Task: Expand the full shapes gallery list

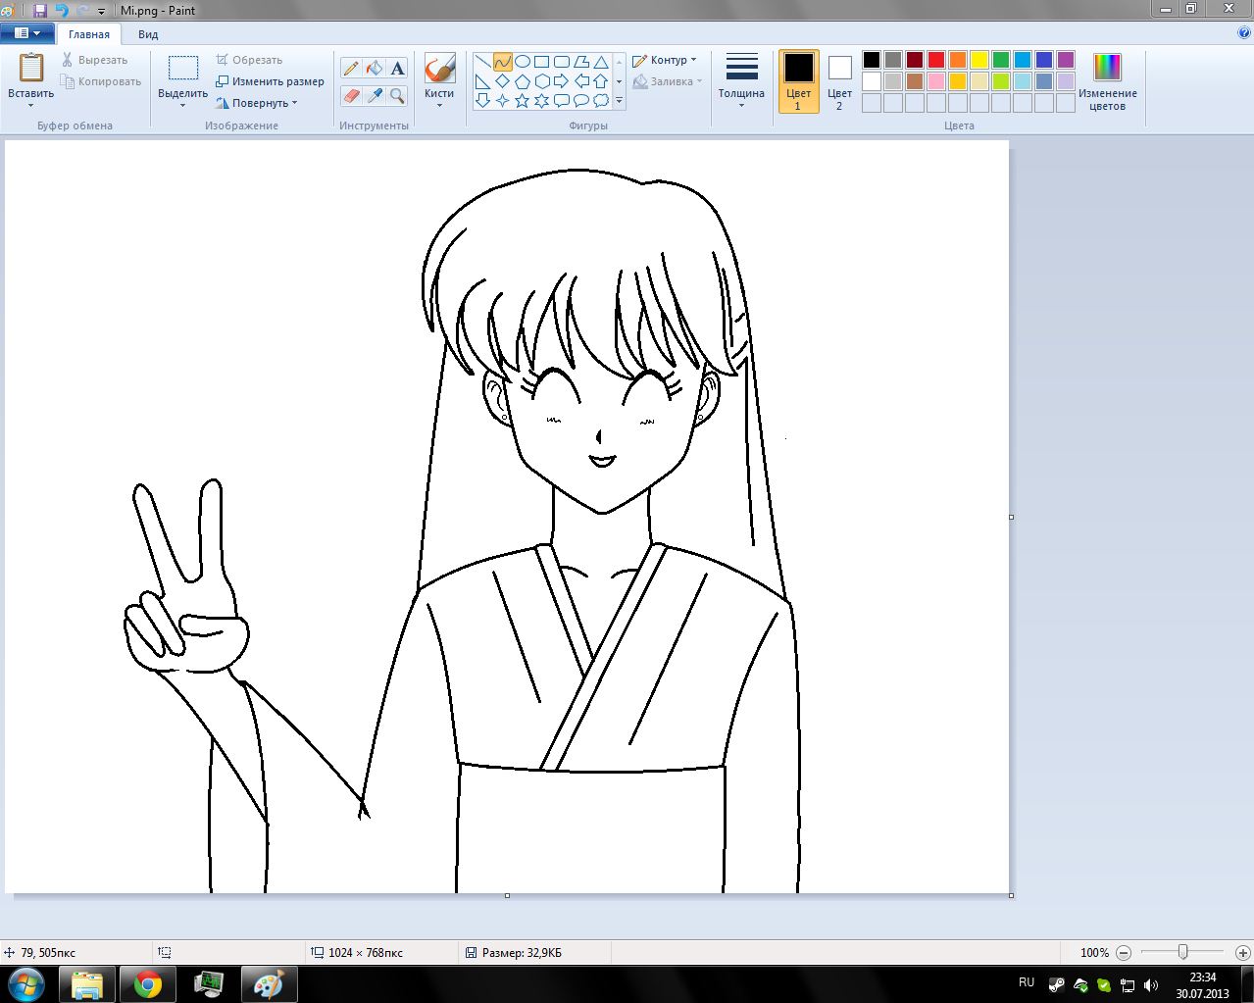Action: pyautogui.click(x=619, y=100)
